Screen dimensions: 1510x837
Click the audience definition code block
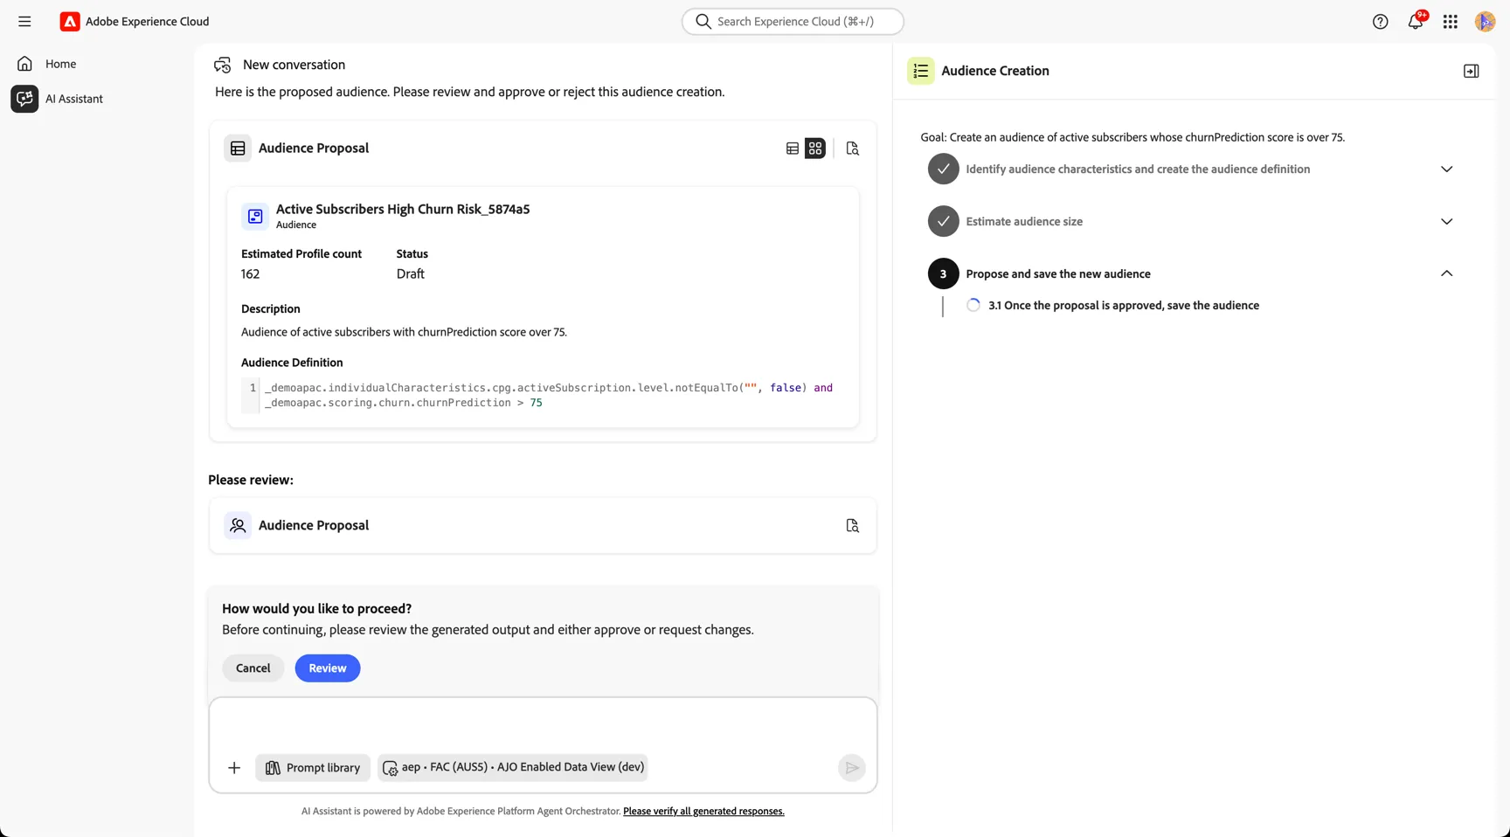[542, 396]
